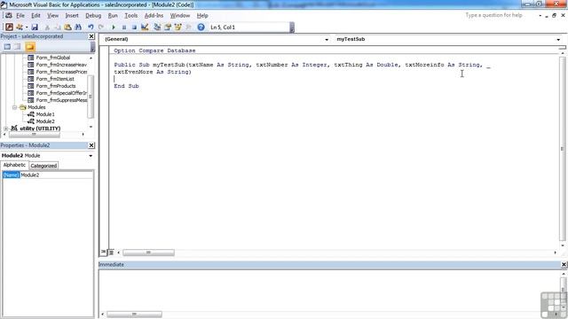Screen dimensions: 568x319
Task: Open the File menu
Action: 20,16
